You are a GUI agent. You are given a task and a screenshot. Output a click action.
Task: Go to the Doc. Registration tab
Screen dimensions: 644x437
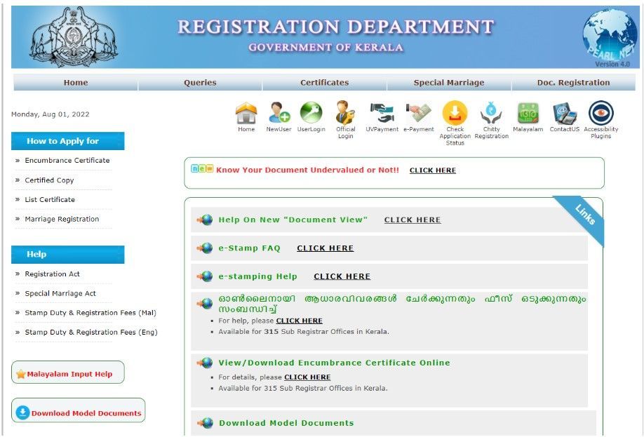574,82
